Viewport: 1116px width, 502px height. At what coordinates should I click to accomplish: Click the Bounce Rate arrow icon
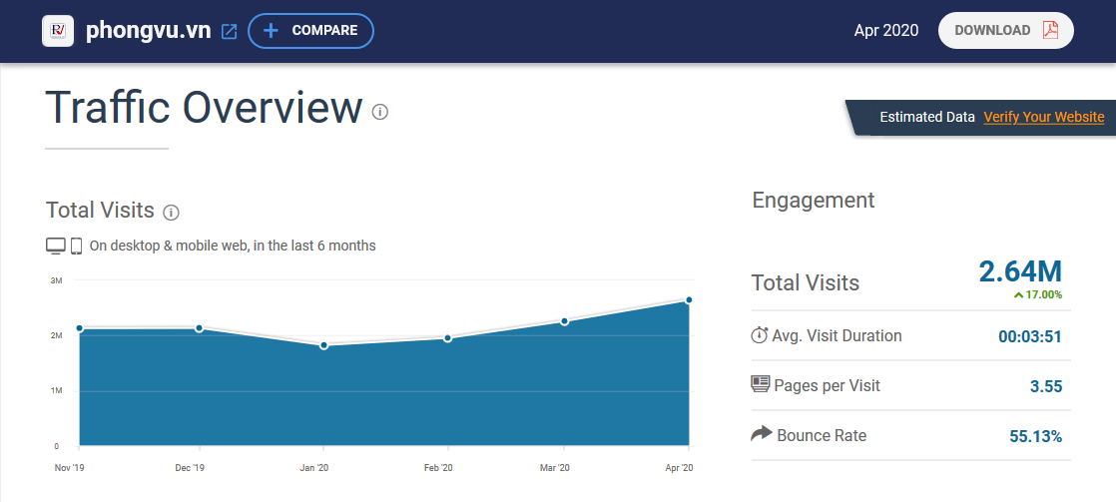[761, 434]
